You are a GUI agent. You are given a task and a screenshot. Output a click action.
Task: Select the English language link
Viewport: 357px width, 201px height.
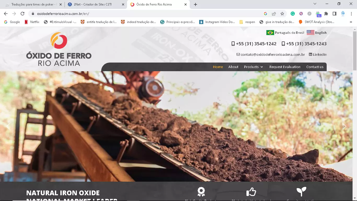click(321, 33)
